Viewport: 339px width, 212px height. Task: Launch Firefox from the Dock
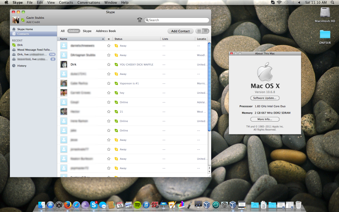click(x=68, y=205)
